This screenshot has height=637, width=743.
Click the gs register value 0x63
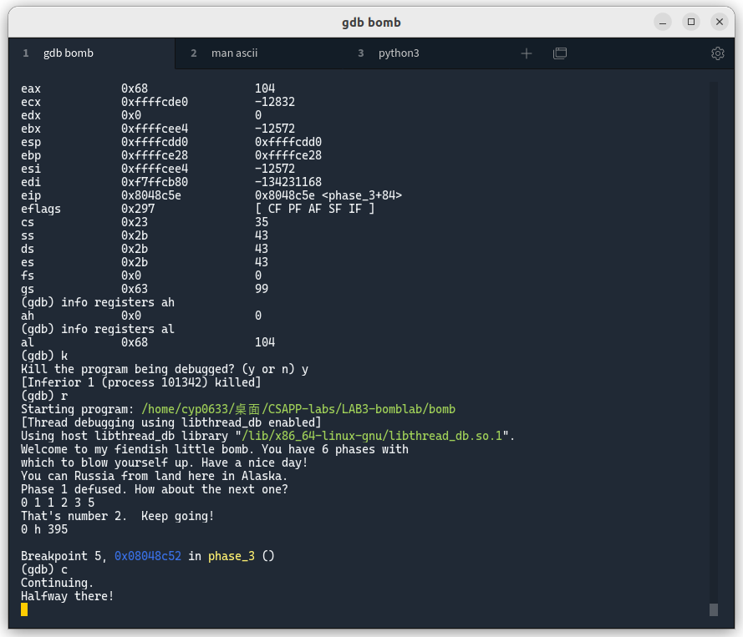coord(135,289)
